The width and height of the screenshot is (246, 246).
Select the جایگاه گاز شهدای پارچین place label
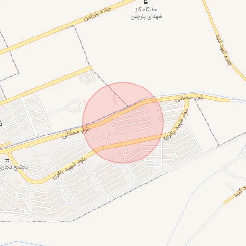[146, 13]
